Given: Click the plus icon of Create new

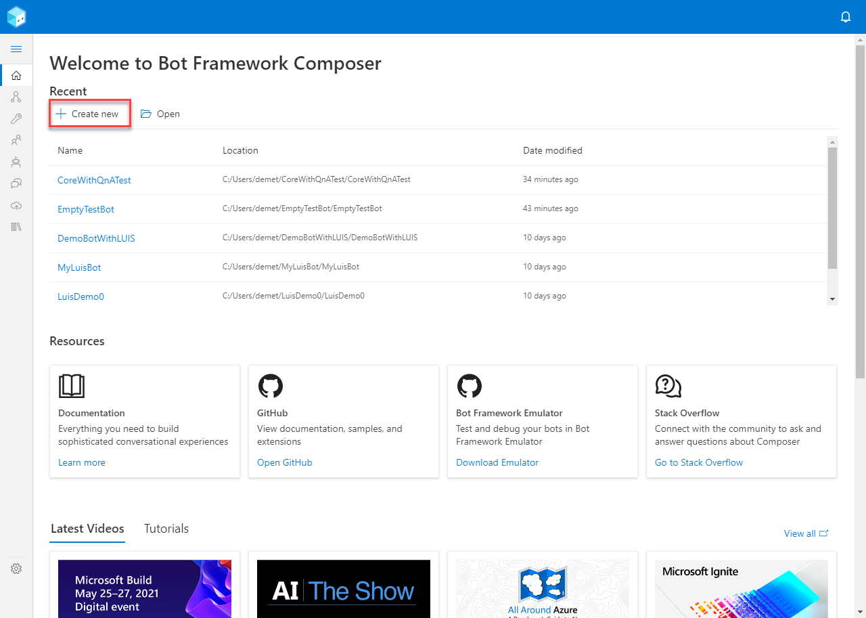Looking at the screenshot, I should click(x=61, y=114).
